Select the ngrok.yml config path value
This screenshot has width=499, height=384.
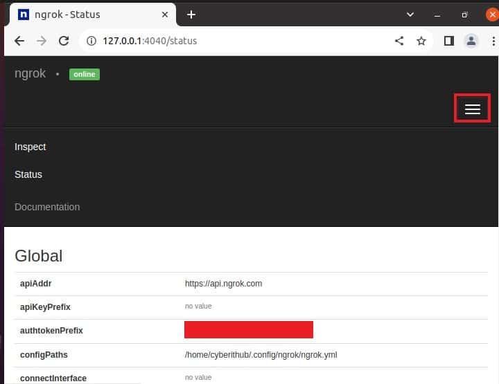pyautogui.click(x=261, y=355)
